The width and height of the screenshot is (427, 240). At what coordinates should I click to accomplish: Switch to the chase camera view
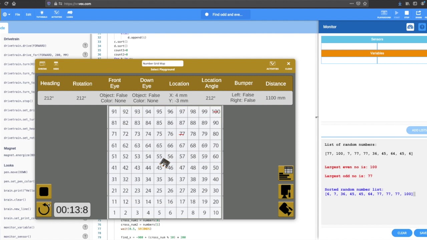tap(286, 209)
